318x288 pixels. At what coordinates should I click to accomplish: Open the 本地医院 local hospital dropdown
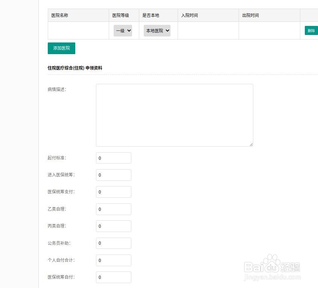(157, 30)
